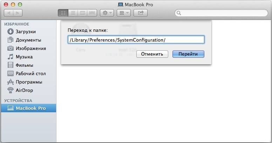Open the arrange items dropdown

pos(124,13)
